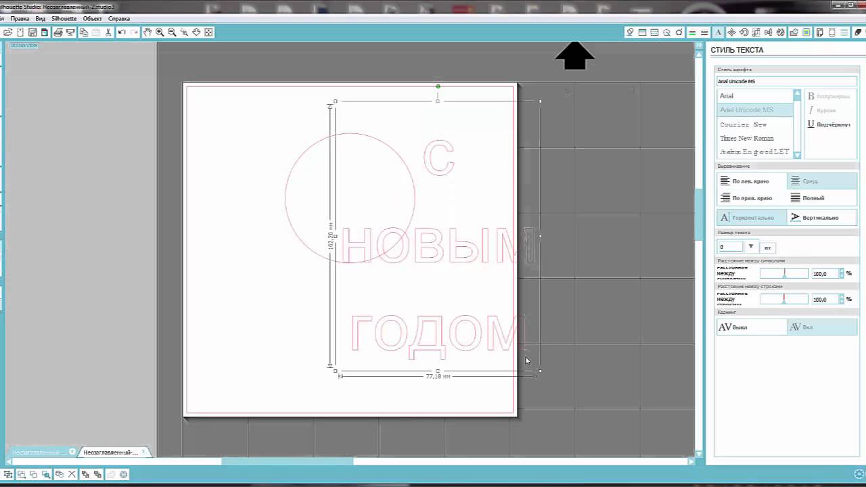Fit page to window icon
Viewport: 866px width, 487px height.
(x=208, y=32)
